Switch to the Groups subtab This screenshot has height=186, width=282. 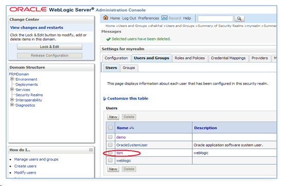[129, 68]
